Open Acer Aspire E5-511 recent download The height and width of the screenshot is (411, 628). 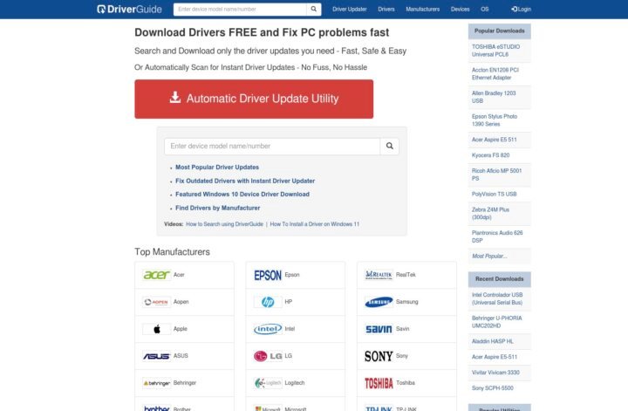500,357
